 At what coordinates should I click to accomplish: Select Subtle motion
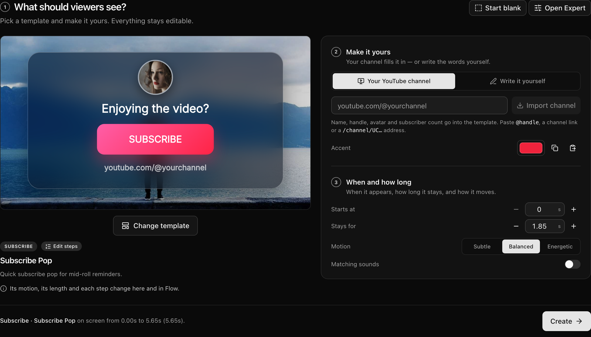482,247
